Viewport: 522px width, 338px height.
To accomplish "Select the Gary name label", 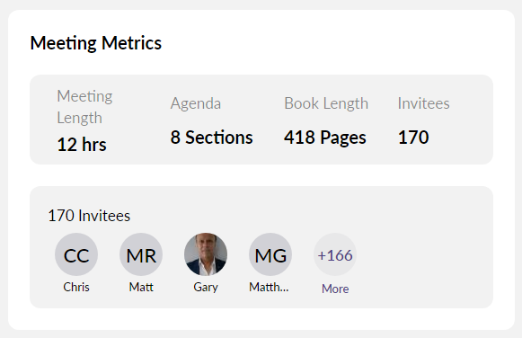I will tap(206, 288).
